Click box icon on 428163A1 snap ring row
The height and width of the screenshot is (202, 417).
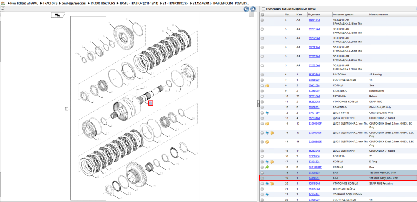point(271,184)
